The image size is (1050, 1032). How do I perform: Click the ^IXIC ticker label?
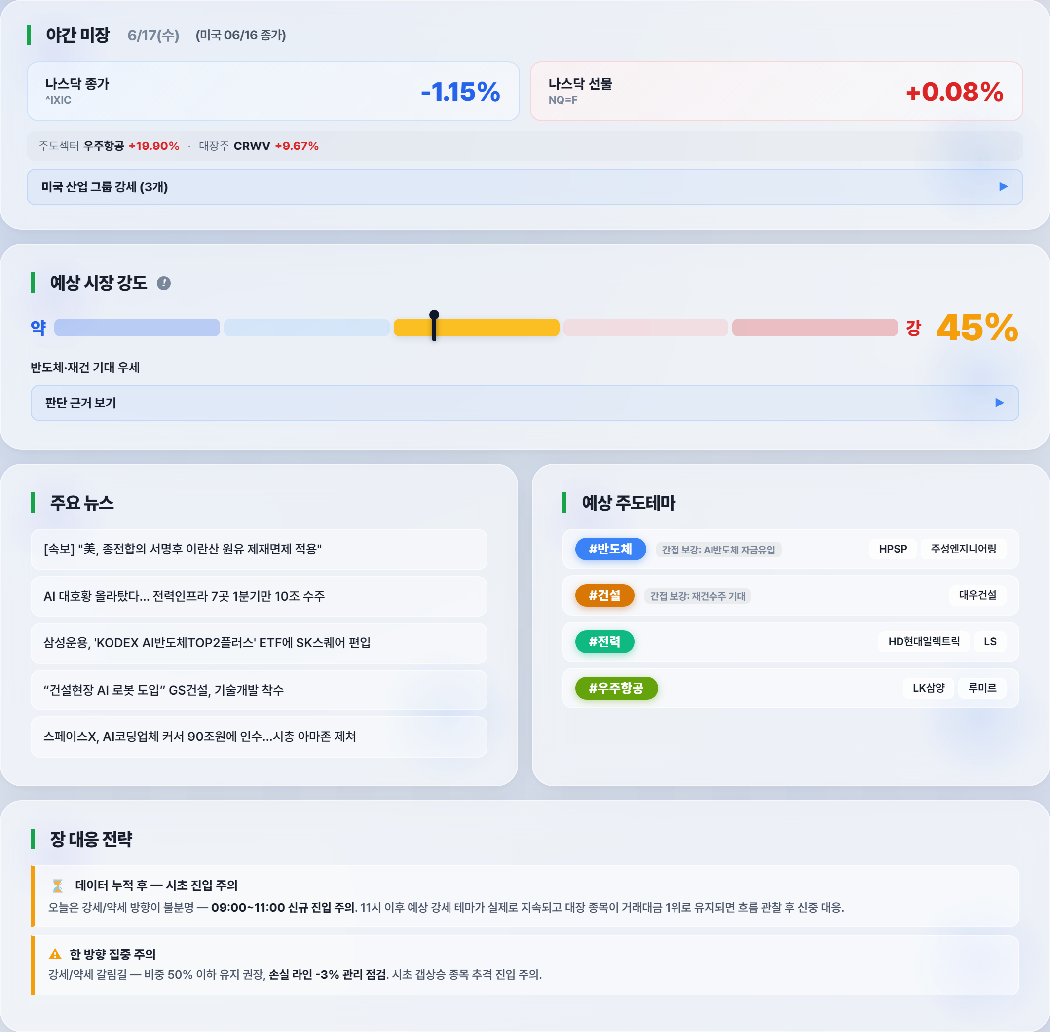58,100
